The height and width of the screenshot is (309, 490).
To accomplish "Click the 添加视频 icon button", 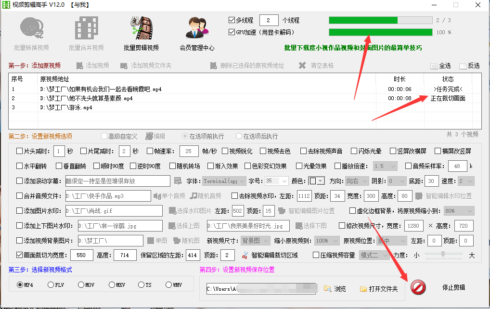I will coord(80,65).
